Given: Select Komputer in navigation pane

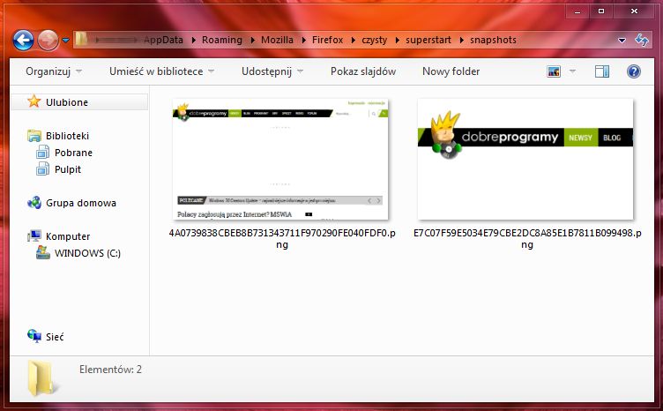Looking at the screenshot, I should (68, 236).
